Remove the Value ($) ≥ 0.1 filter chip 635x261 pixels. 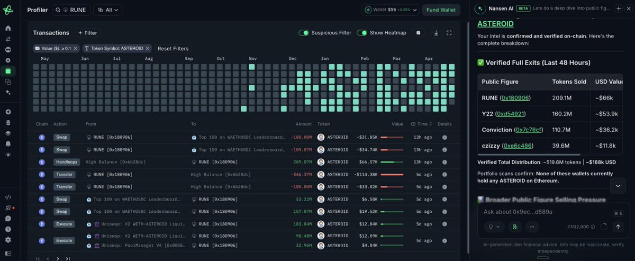76,48
